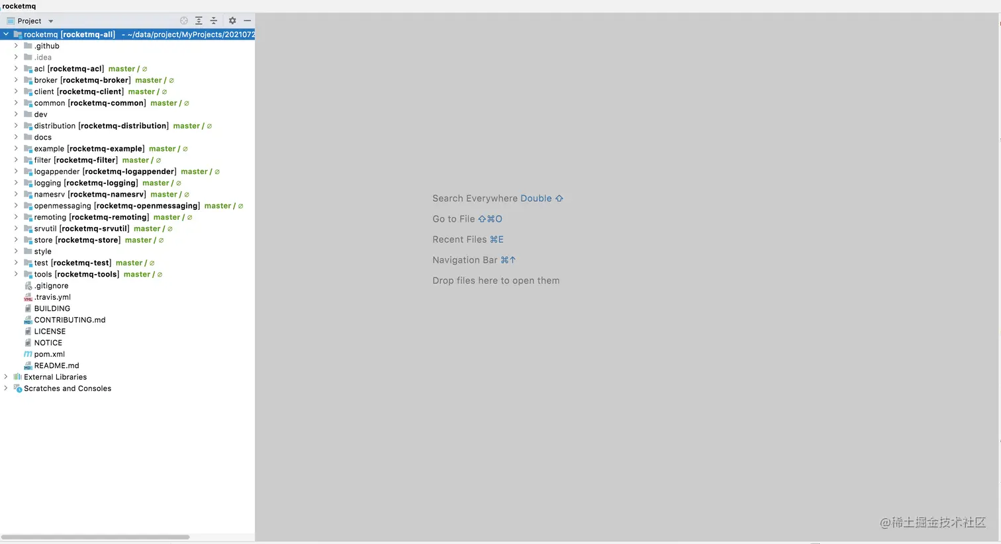
Task: Click the Collapse All toolbar icon
Action: (x=214, y=21)
